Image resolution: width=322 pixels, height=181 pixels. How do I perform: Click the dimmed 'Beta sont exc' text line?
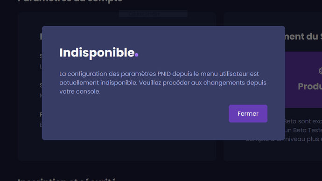tap(303, 121)
